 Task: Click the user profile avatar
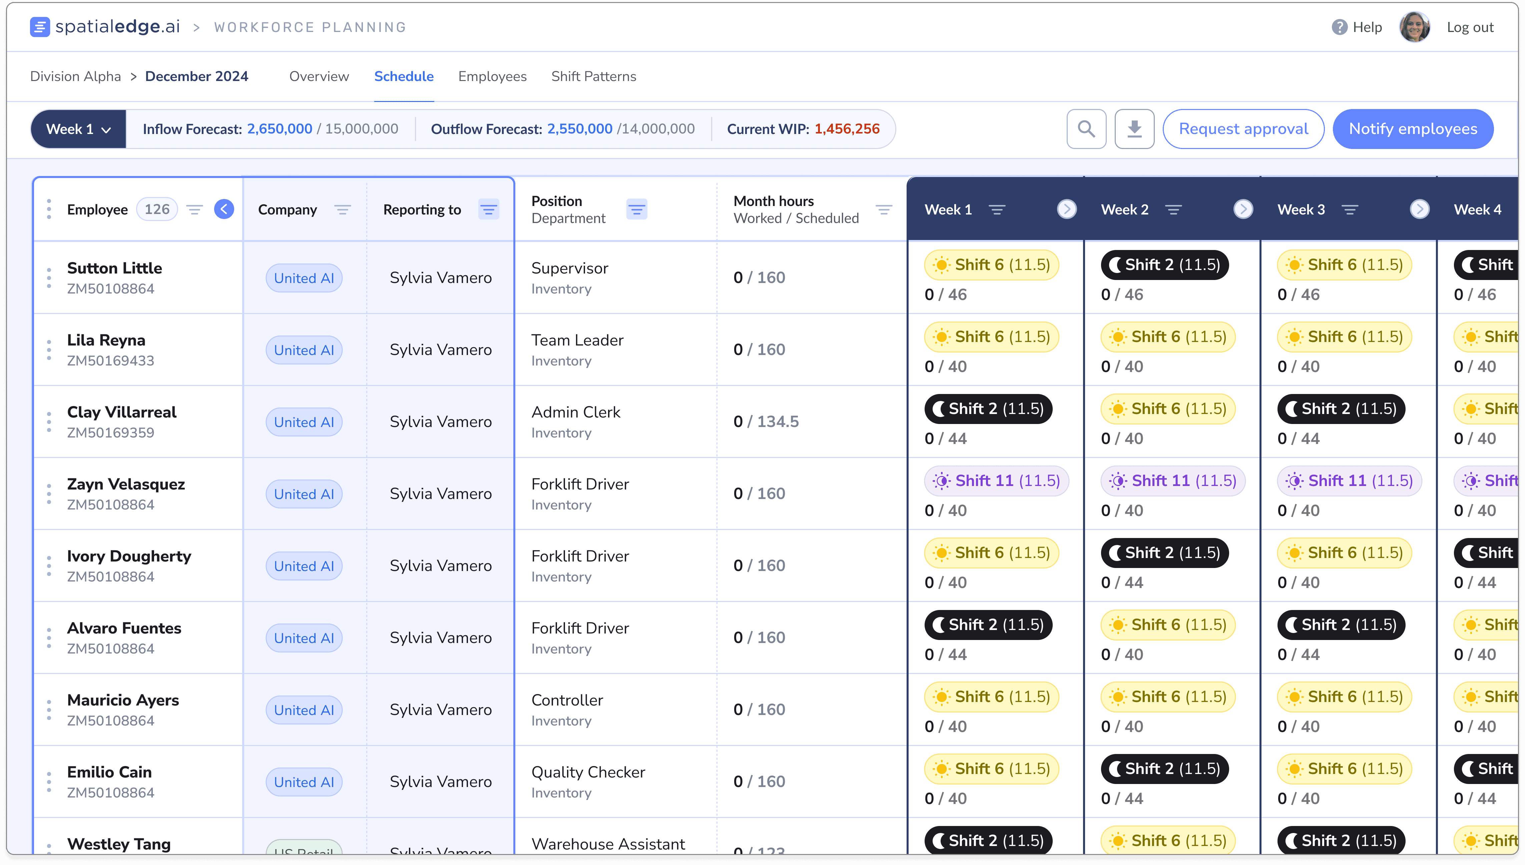click(x=1415, y=27)
